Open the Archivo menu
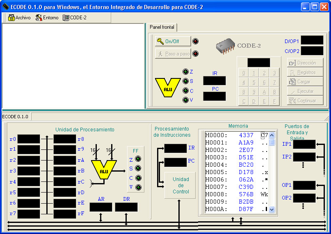The height and width of the screenshot is (234, 331). pyautogui.click(x=19, y=18)
